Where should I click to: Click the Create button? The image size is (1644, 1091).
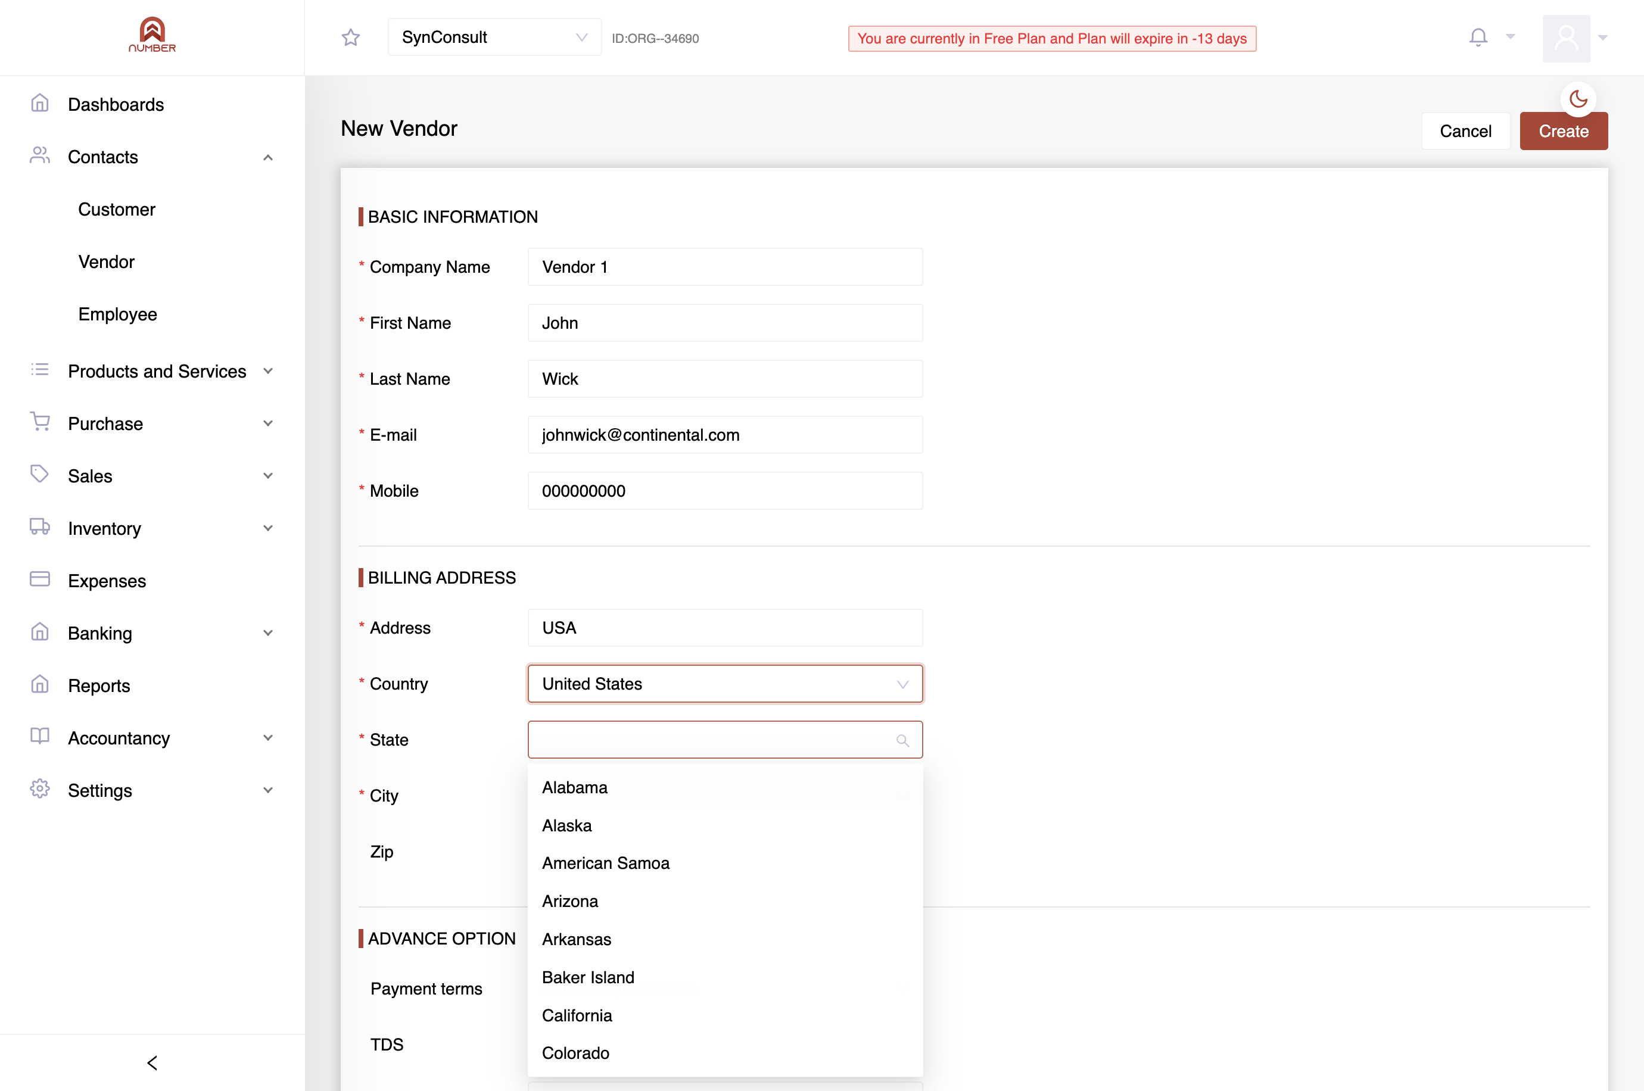[x=1564, y=132]
